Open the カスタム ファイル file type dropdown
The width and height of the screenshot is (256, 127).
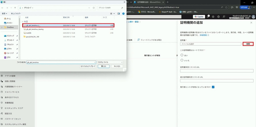[x=110, y=62]
